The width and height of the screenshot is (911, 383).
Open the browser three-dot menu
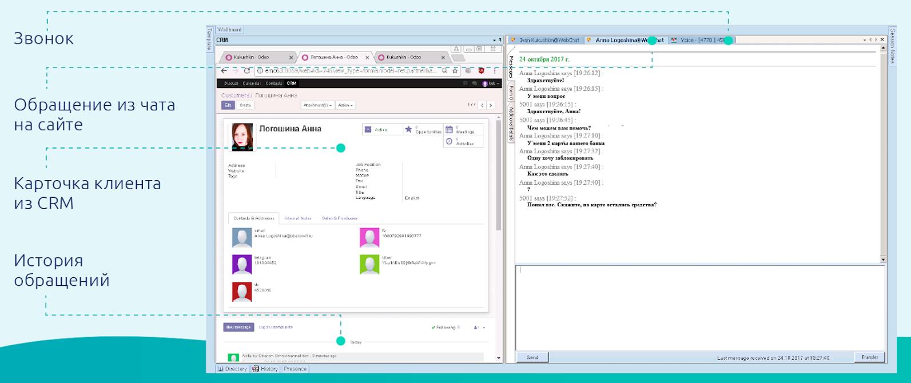(x=495, y=71)
